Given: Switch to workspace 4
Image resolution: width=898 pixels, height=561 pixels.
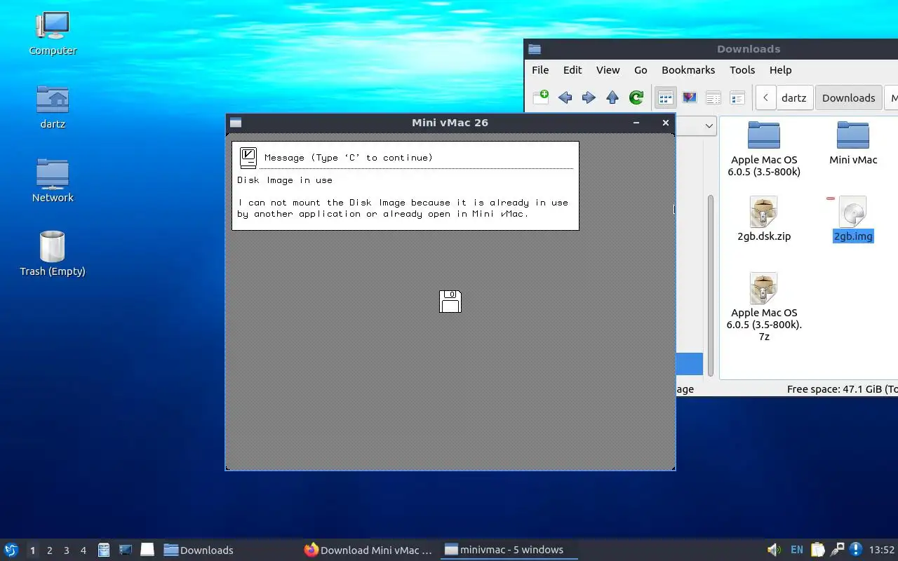Looking at the screenshot, I should [x=83, y=550].
